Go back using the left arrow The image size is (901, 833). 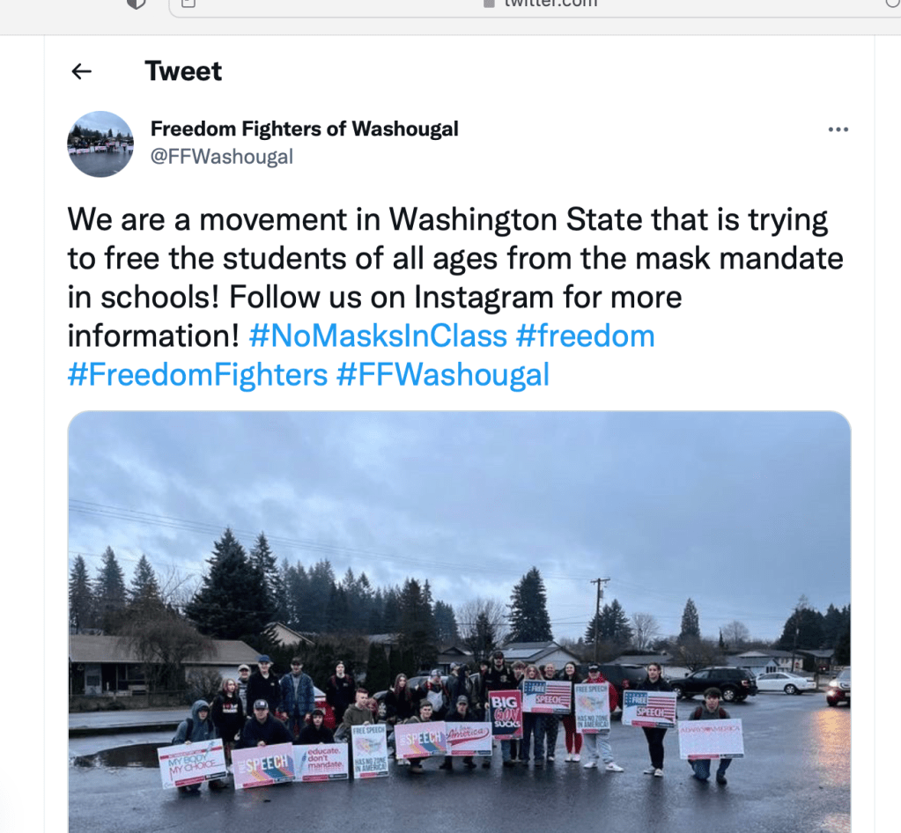coord(82,71)
